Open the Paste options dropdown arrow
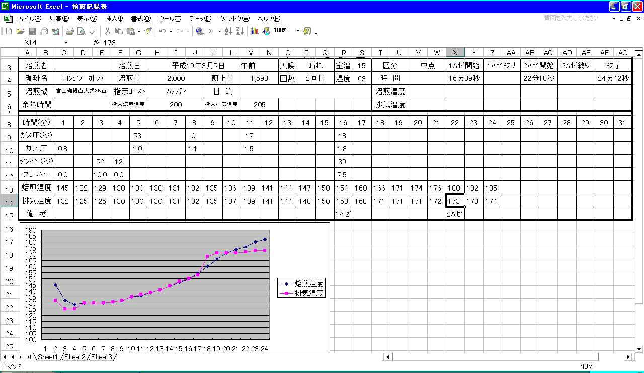The width and height of the screenshot is (644, 373). coord(139,31)
